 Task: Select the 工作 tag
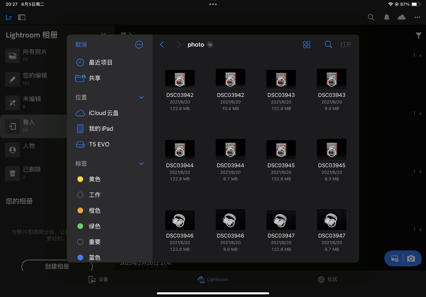coord(110,195)
